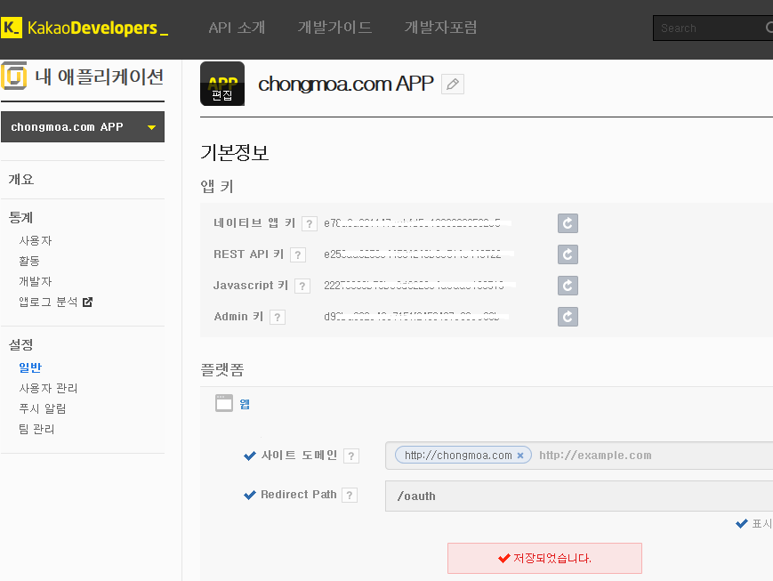Screen dimensions: 773x581
Task: Open the My Application cube icon
Action: pos(14,76)
